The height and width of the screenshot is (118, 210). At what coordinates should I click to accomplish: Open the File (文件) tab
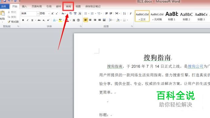pyautogui.click(x=3, y=6)
